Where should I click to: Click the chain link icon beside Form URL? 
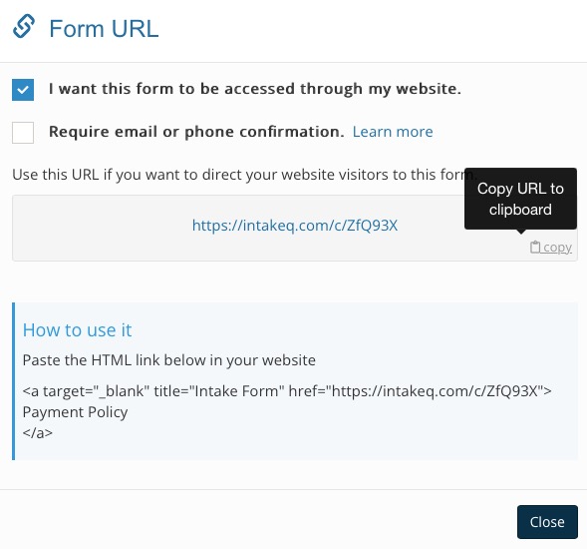(24, 27)
